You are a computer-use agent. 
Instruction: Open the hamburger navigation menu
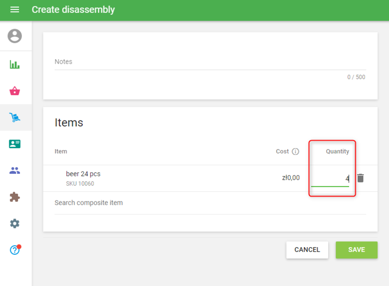click(x=15, y=10)
